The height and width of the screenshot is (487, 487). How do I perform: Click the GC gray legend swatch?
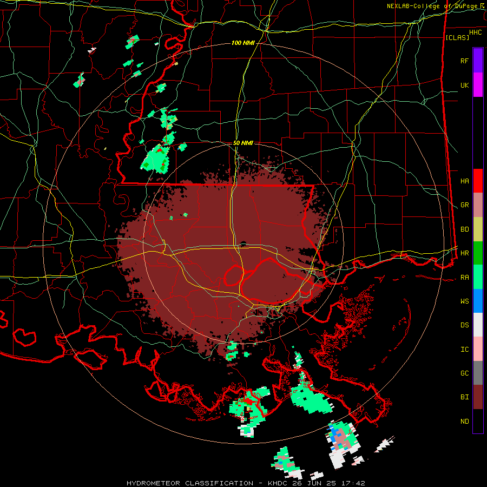point(478,373)
